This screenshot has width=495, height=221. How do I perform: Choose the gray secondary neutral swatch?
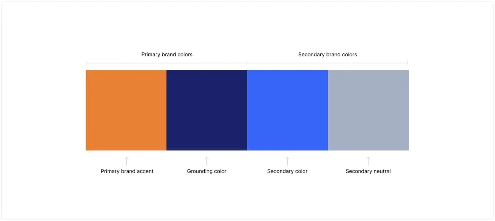[x=368, y=110]
